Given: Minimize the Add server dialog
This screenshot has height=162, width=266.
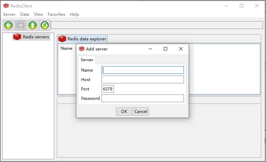Looking at the screenshot, I should pyautogui.click(x=150, y=49).
